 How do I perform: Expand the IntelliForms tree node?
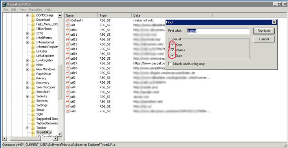pos(28,38)
